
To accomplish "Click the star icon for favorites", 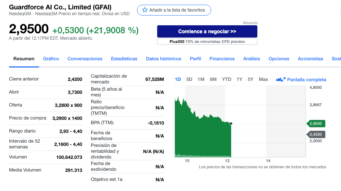I will coord(145,10).
